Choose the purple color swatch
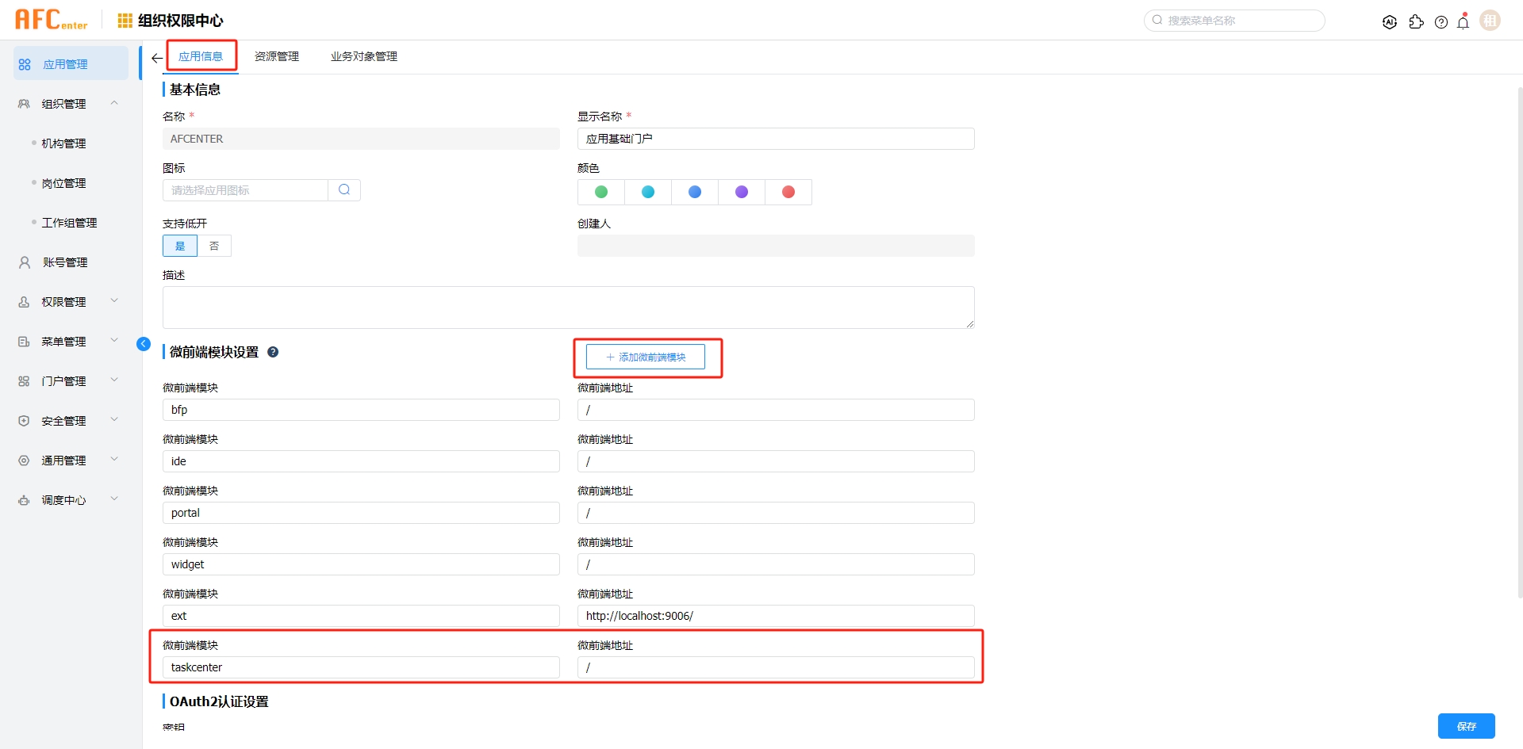Viewport: 1523px width, 749px height. pos(742,192)
